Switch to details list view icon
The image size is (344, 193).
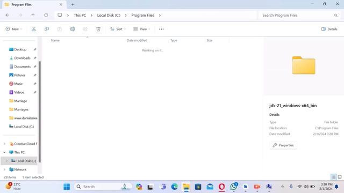click(333, 177)
